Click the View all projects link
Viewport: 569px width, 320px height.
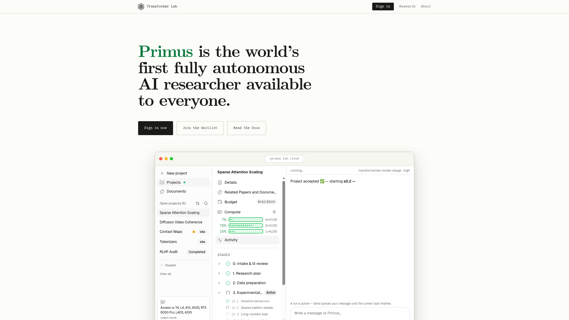(x=165, y=274)
